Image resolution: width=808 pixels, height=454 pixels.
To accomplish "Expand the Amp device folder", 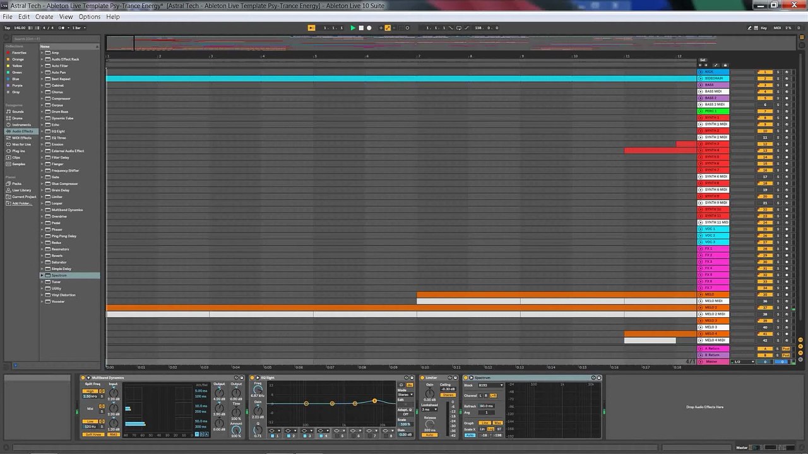I will tap(42, 52).
